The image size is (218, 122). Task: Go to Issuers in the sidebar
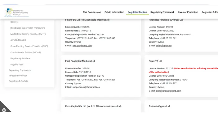(x=14, y=22)
